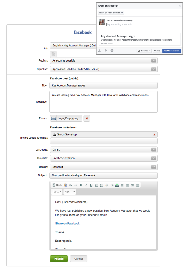Click the Best regards, line in editor
The height and width of the screenshot is (269, 192).
(63, 241)
